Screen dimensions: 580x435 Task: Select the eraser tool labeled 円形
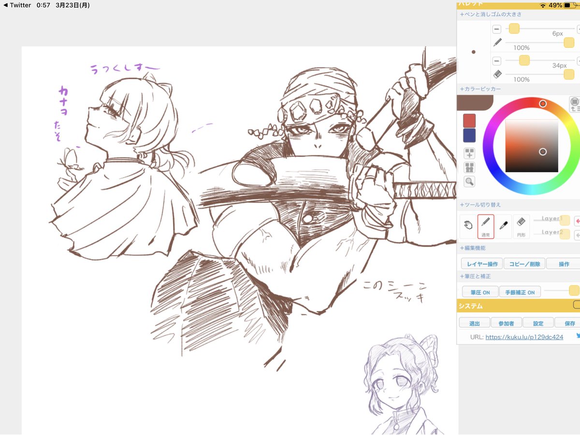(521, 226)
